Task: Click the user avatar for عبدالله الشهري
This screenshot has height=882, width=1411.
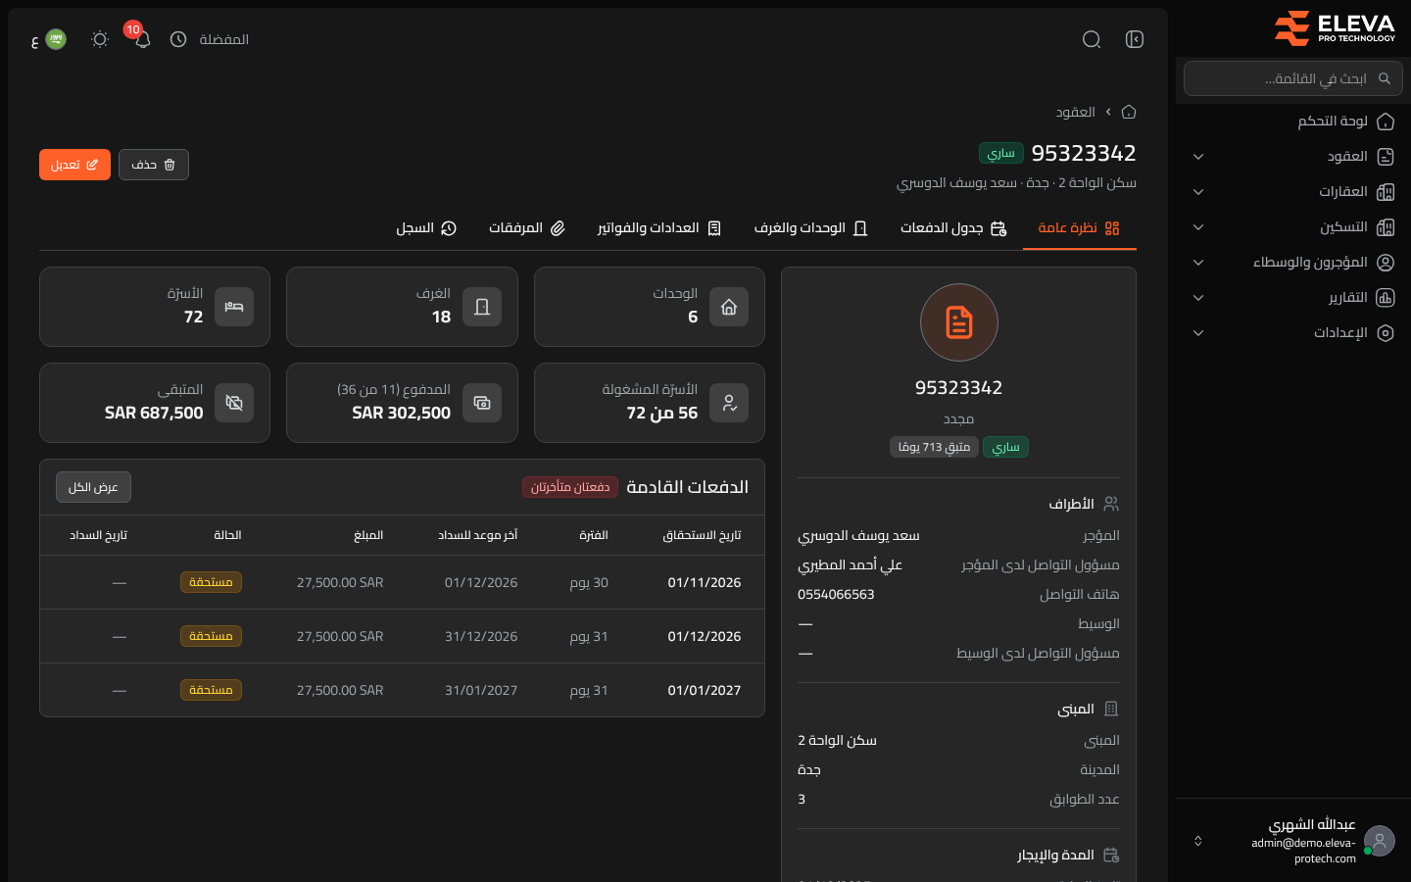Action: coord(1380,841)
